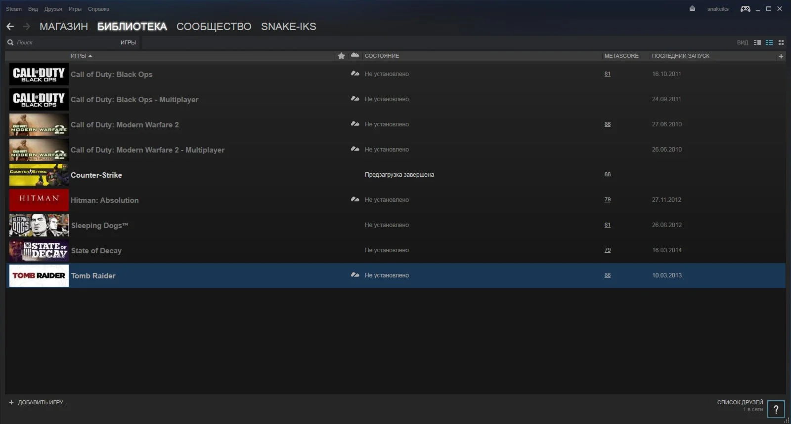Open the СПИСОК ДРУЗЕЙ friends list
This screenshot has width=791, height=424.
click(x=740, y=402)
